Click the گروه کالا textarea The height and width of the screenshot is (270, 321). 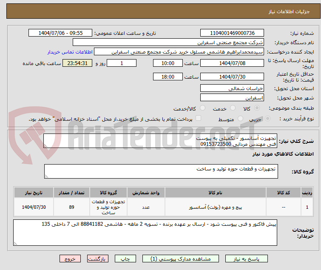(161, 171)
